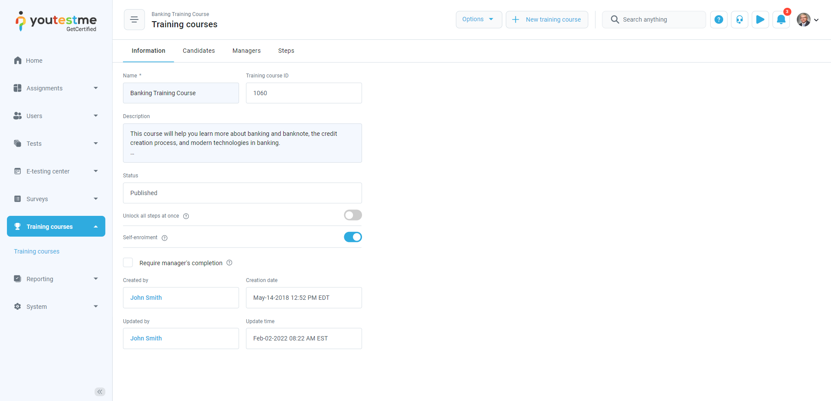Viewport: 831px width, 401px height.
Task: Click Unlock all steps info icon
Action: 186,216
